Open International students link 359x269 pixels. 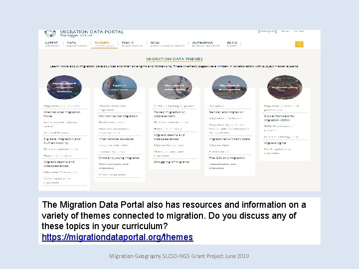tap(116, 139)
